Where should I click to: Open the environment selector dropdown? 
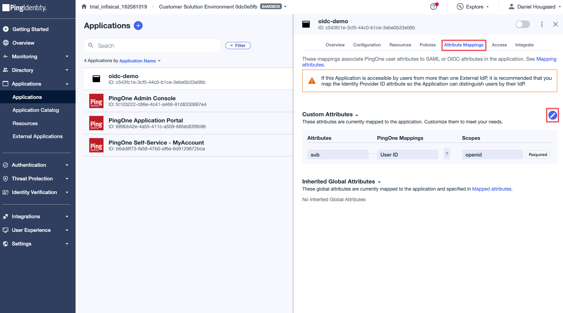pos(285,6)
